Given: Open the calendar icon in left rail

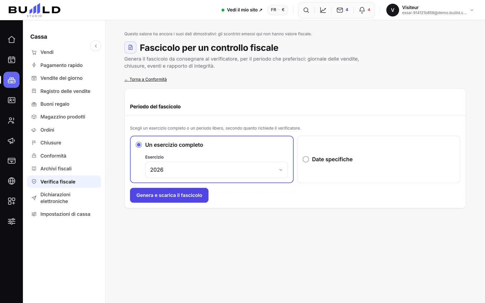Looking at the screenshot, I should pos(11,60).
